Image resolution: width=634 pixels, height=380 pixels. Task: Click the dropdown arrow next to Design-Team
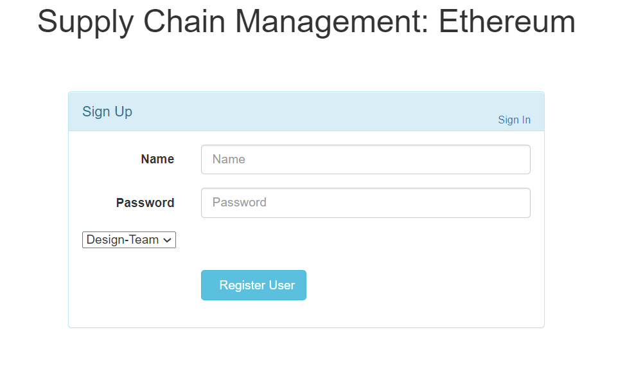[x=168, y=239]
